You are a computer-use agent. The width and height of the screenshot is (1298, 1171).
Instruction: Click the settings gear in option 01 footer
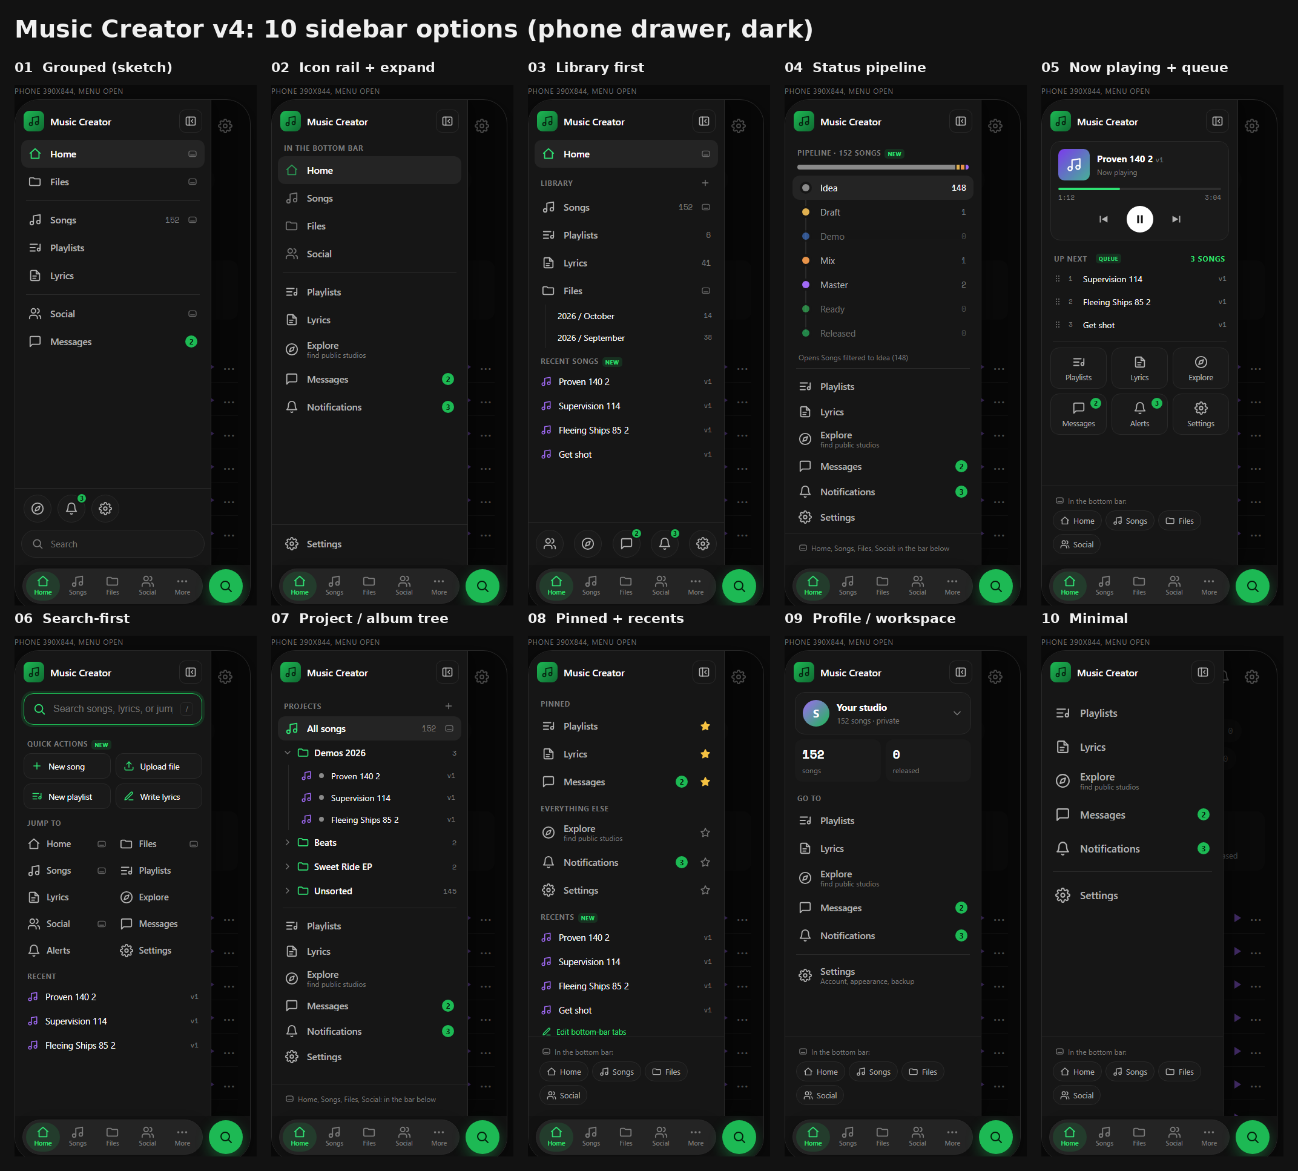105,508
